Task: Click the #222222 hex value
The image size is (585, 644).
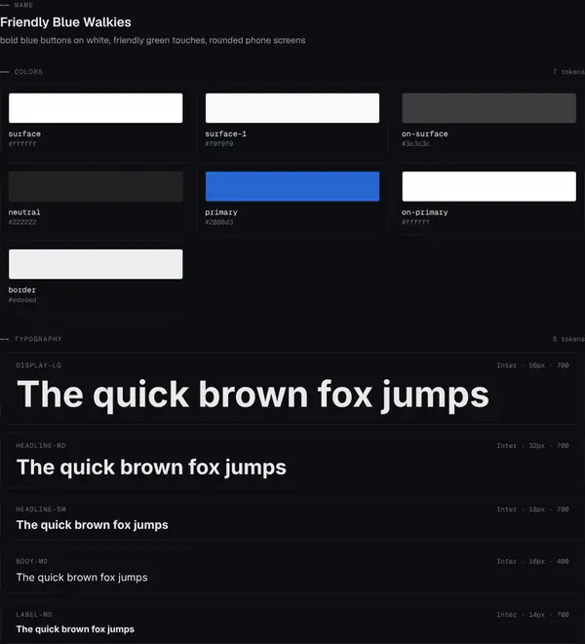Action: click(x=22, y=222)
